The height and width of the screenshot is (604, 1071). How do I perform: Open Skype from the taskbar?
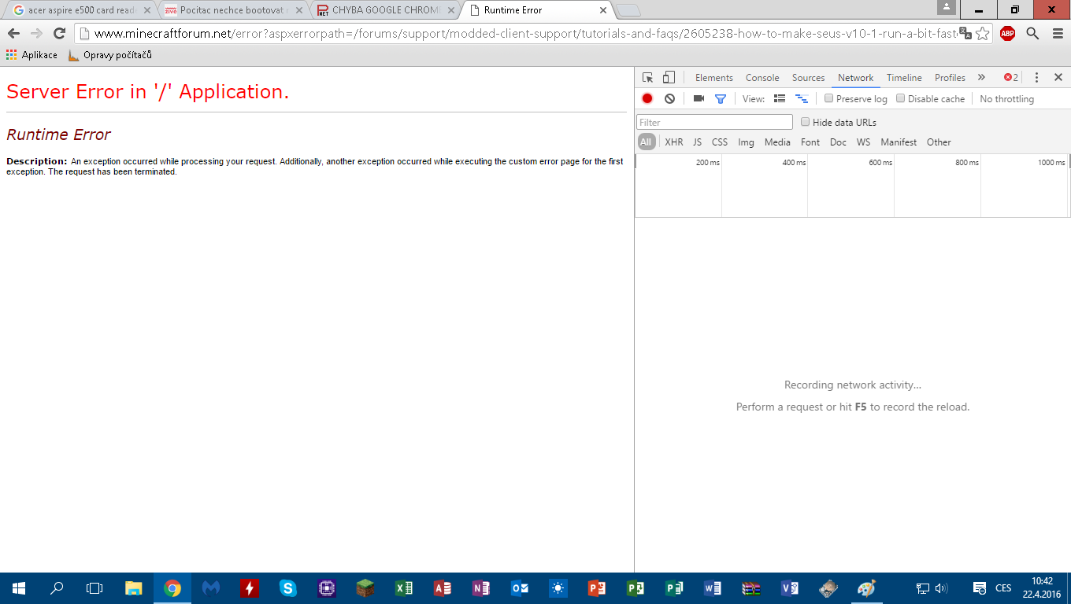click(x=287, y=588)
